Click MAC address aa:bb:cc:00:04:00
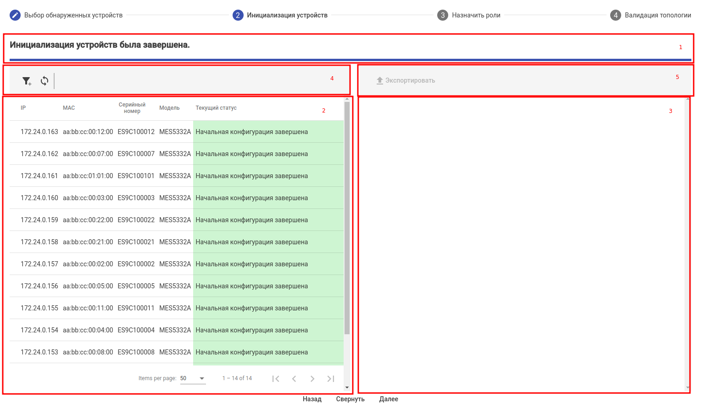701x410 pixels. 88,330
